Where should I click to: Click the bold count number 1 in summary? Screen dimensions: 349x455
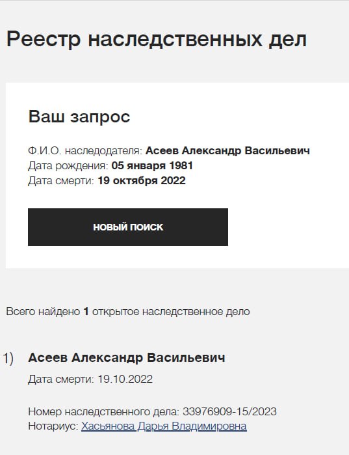click(86, 311)
